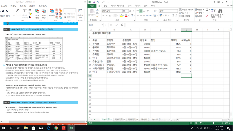The height and width of the screenshot is (131, 233).
Task: Expand the Name Box dropdown next to G13
Action: (x=102, y=25)
